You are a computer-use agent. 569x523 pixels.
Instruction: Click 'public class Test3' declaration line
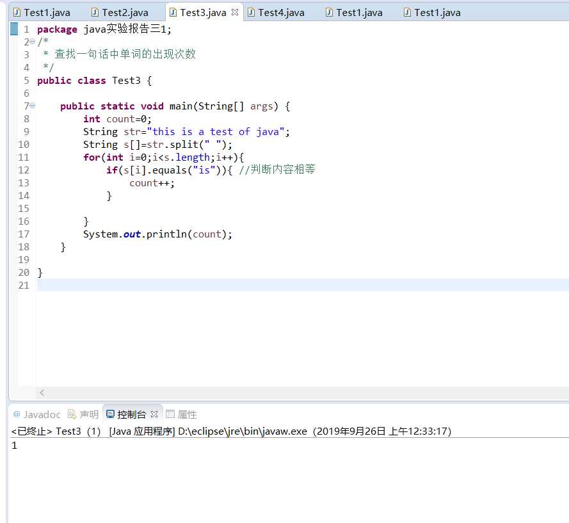coord(94,80)
